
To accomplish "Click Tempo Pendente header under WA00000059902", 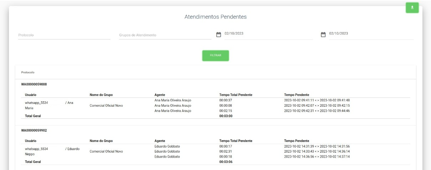I will [297, 141].
